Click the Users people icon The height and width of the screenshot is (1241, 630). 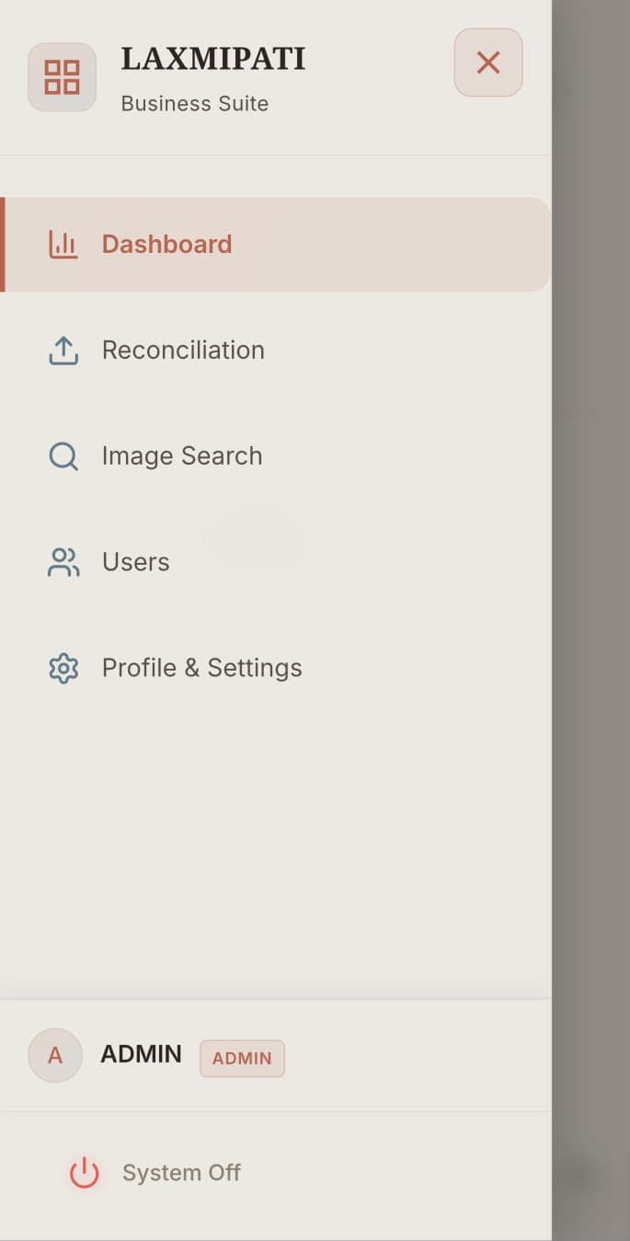(63, 562)
